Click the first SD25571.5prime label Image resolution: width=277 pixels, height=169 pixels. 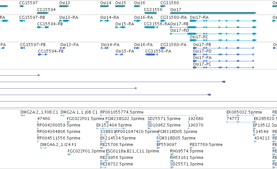tap(164, 119)
